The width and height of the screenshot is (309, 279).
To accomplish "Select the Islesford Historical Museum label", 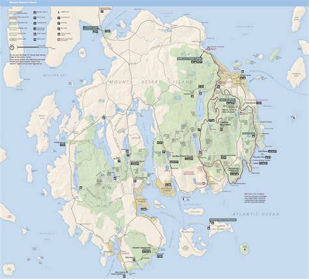I will coord(222,220).
